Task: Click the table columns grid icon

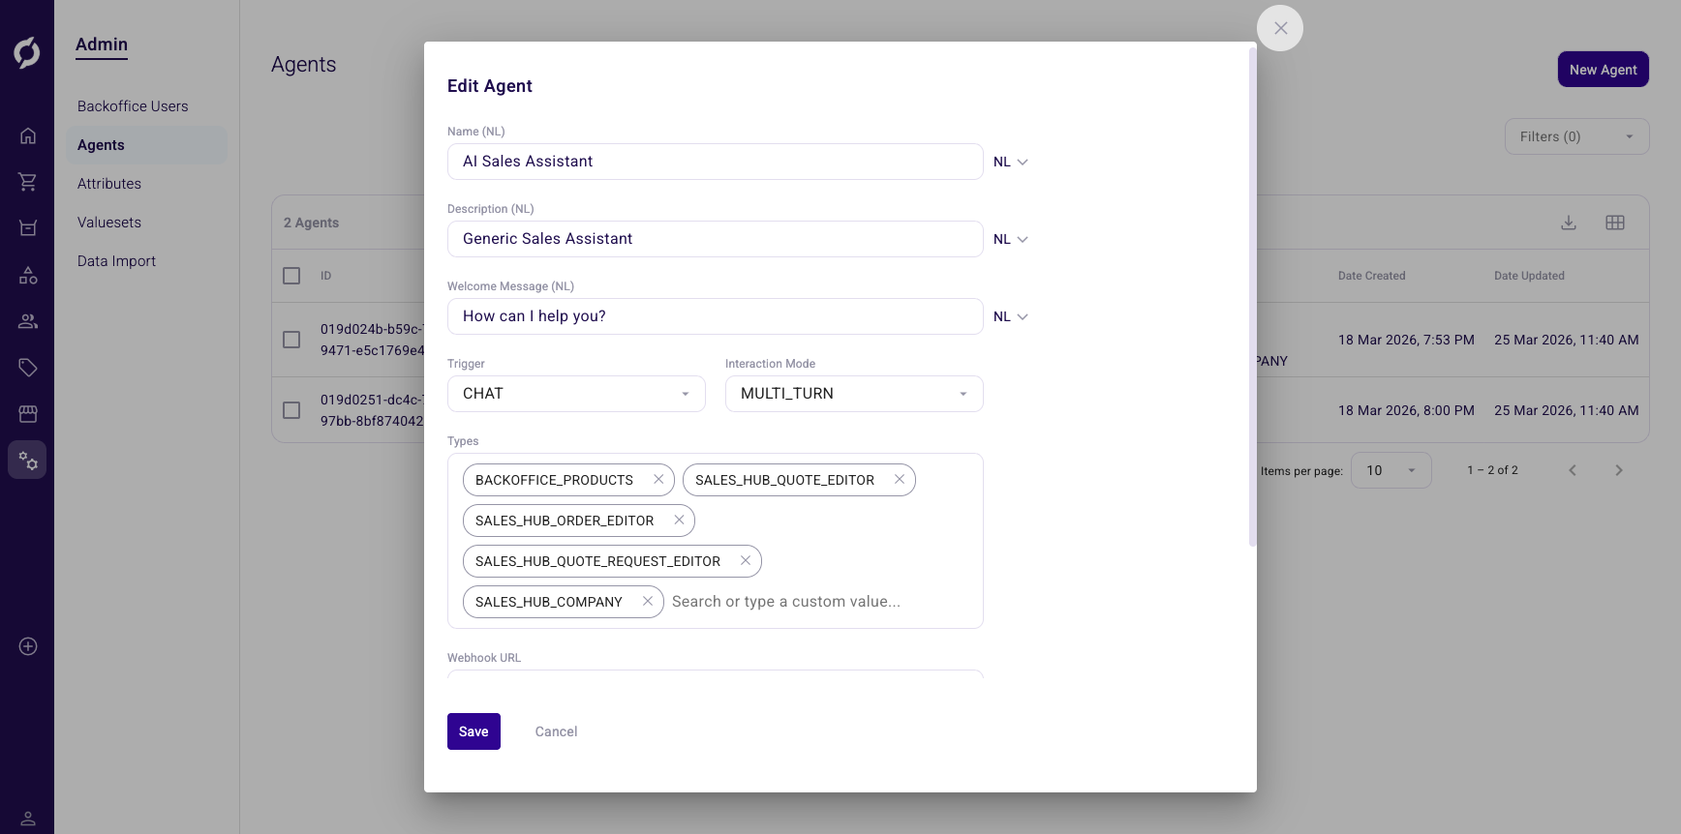Action: pyautogui.click(x=1615, y=223)
